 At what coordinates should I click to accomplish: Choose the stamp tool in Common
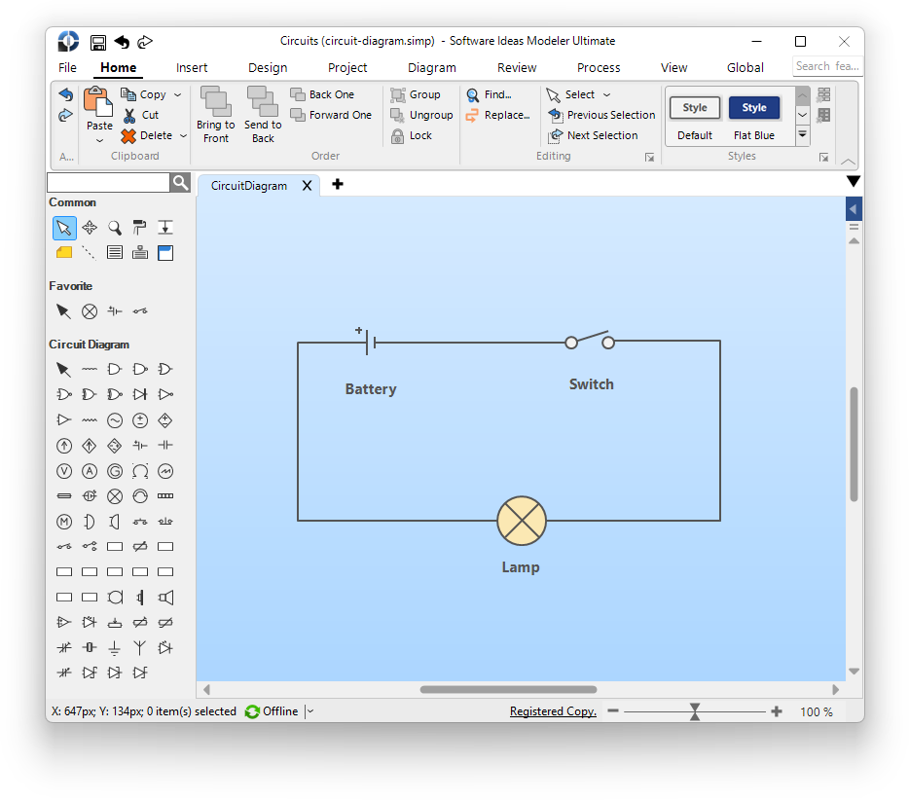click(x=140, y=253)
